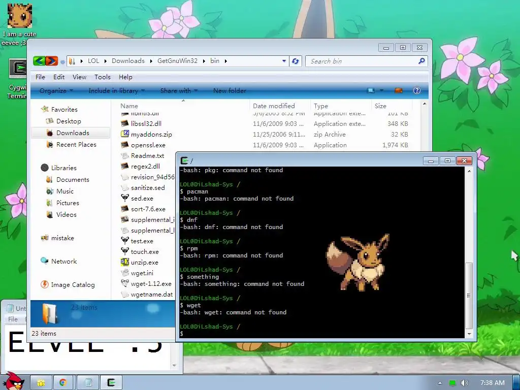Screen dimensions: 520x390
Task: Open the Videos library
Action: pyautogui.click(x=67, y=215)
